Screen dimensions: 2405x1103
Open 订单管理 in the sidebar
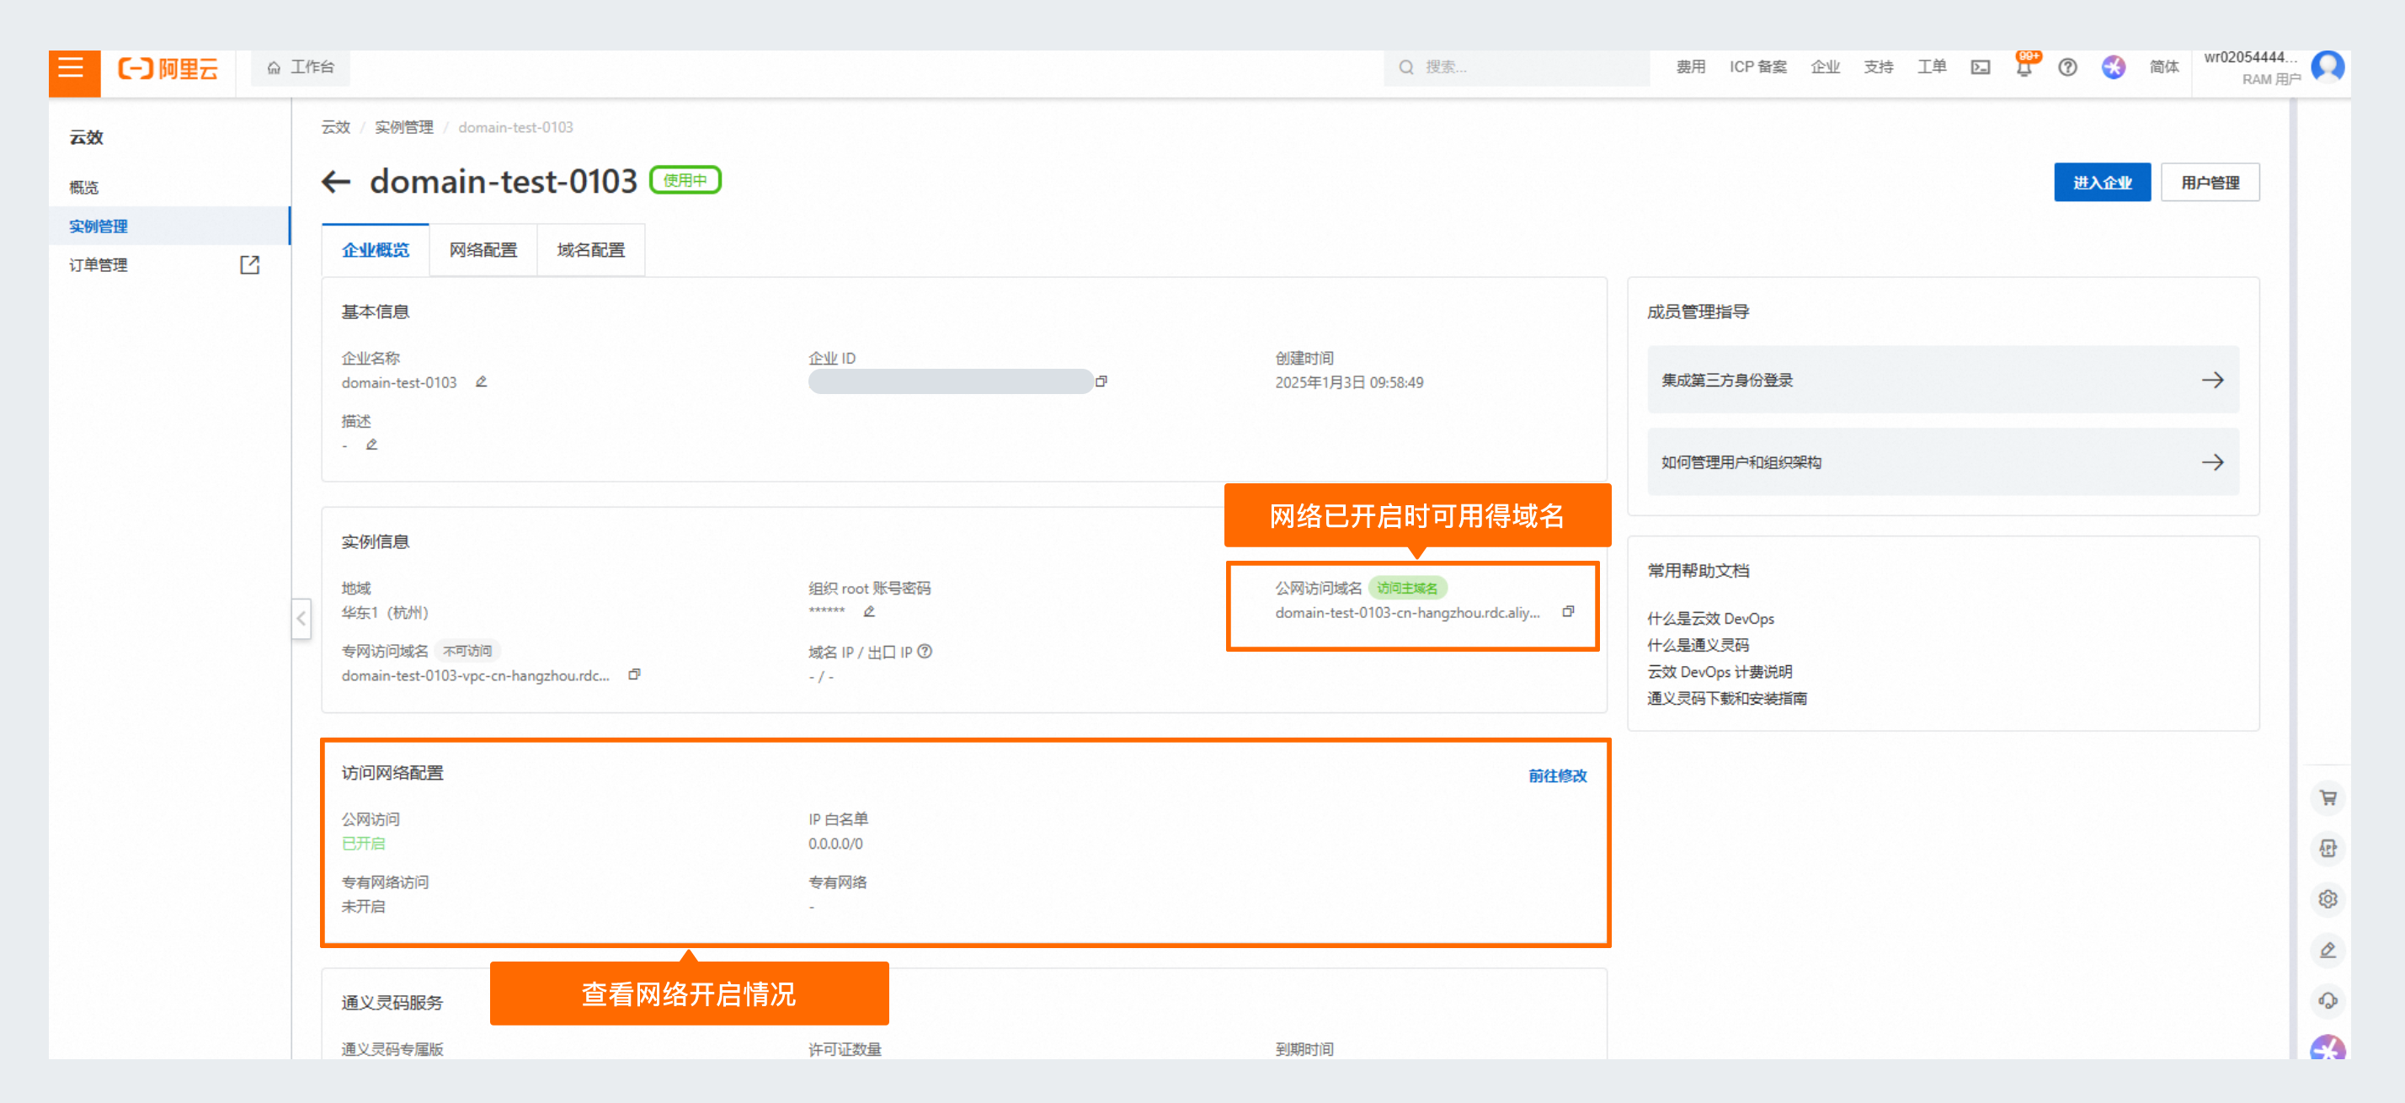[99, 265]
